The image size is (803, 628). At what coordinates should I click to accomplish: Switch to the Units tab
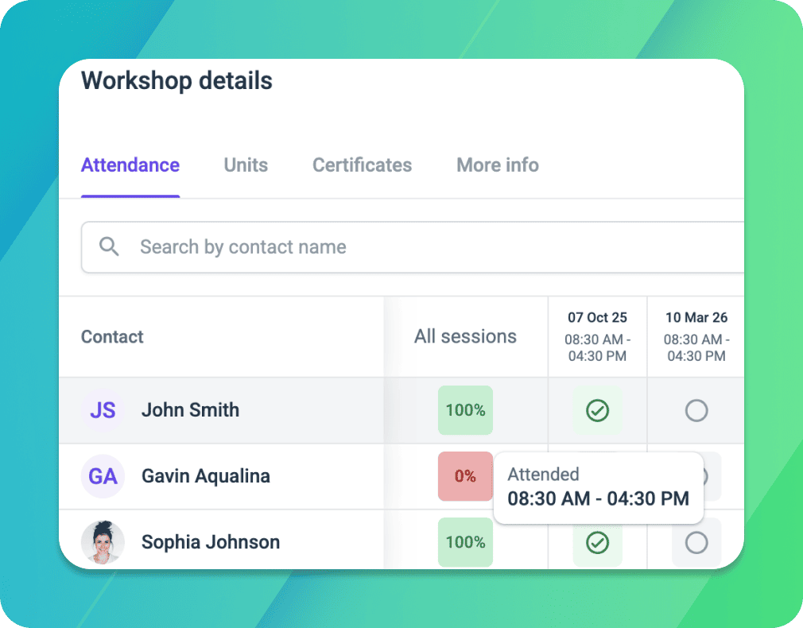point(246,165)
